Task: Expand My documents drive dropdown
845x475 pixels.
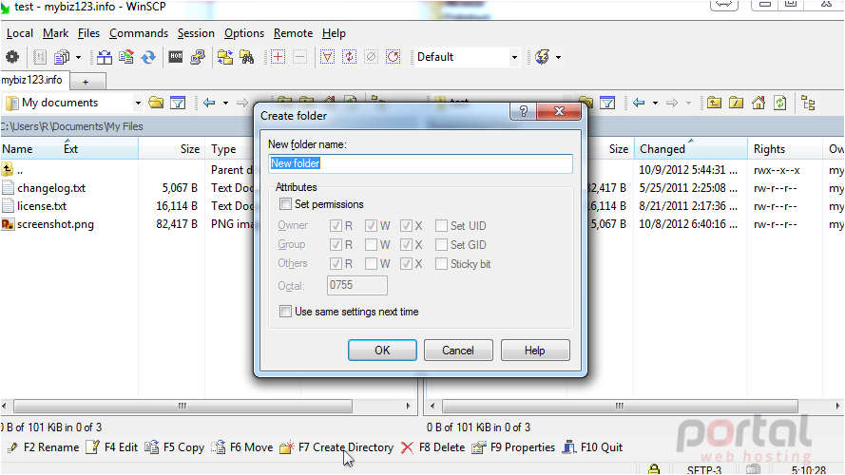Action: tap(138, 103)
